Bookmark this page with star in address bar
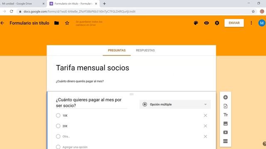 coord(253,12)
